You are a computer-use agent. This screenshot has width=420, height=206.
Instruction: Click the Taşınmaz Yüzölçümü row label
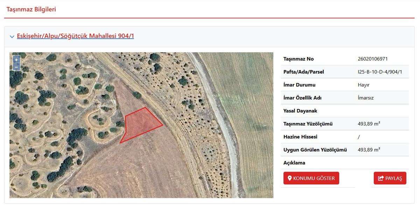point(308,124)
